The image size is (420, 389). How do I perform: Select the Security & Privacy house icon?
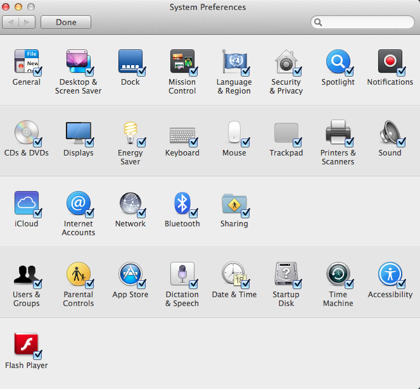[x=286, y=61]
